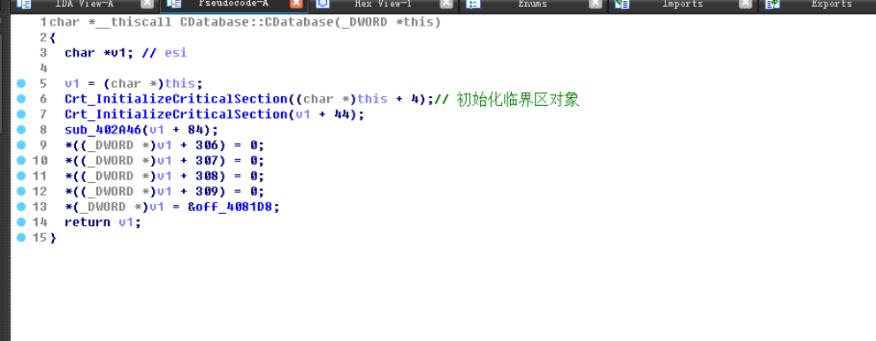Click the _DWORD *this parameter on line 1

tap(387, 22)
